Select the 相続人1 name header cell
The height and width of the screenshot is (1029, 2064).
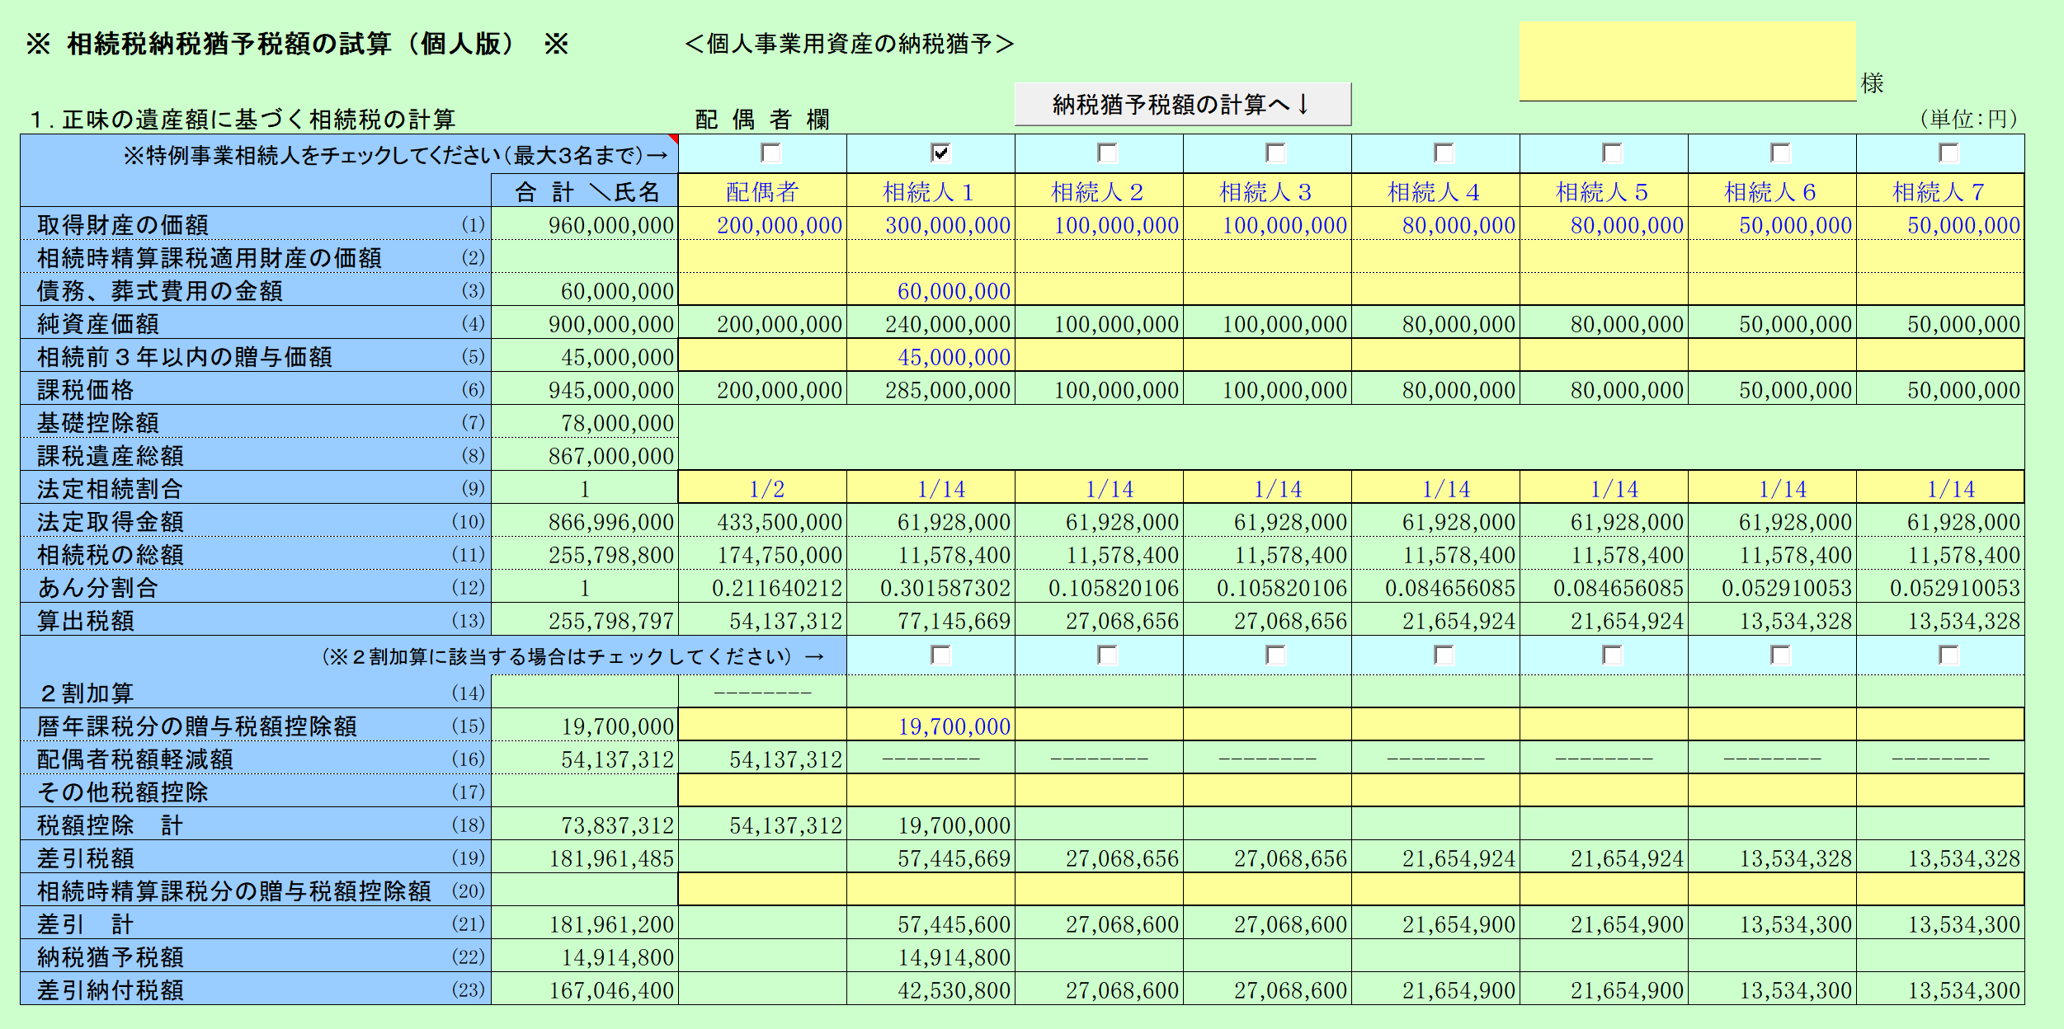tap(931, 190)
